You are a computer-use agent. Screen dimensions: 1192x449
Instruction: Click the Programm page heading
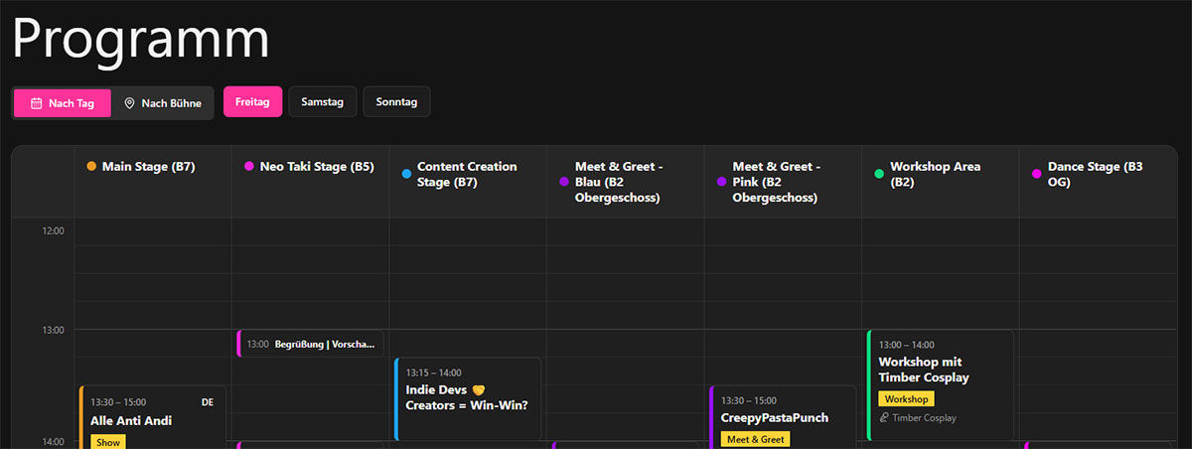click(141, 40)
